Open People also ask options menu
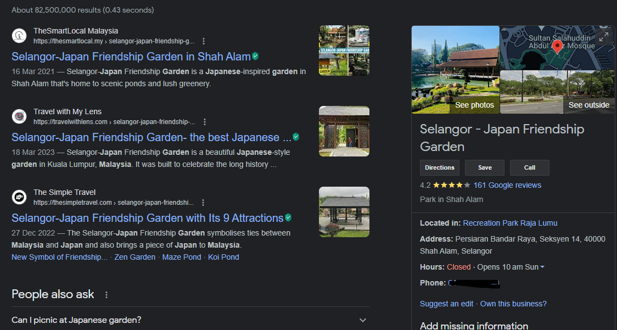Screen dimensions: 617x330 point(106,294)
